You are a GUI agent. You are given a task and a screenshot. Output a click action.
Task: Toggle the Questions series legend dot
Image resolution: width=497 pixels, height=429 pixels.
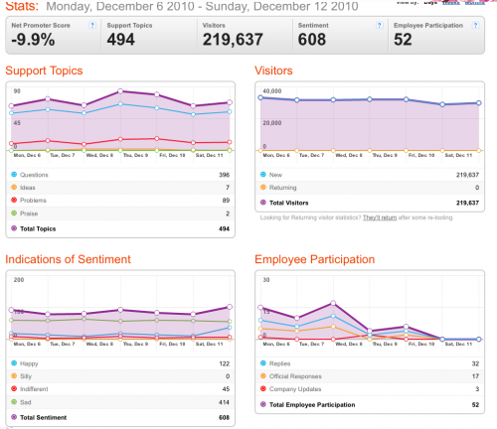point(14,175)
